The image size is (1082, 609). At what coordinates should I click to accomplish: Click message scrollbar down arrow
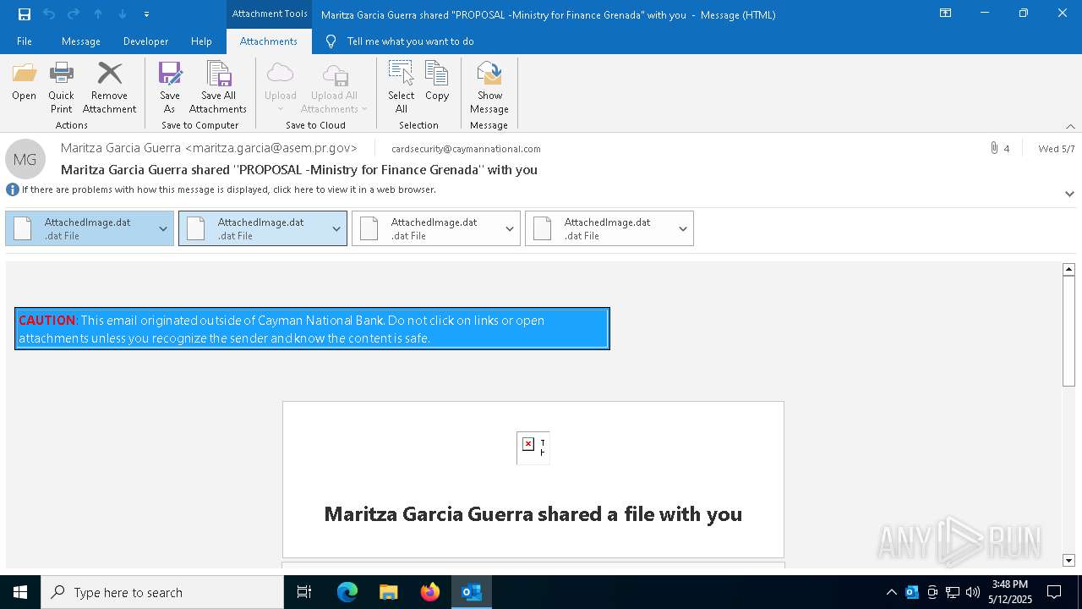1068,560
